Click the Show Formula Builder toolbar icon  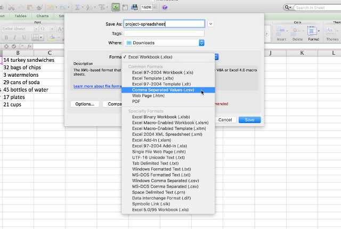click(116, 7)
